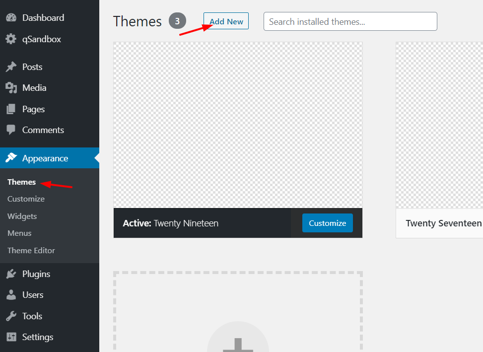483x352 pixels.
Task: Click the Pages document icon
Action: pyautogui.click(x=11, y=109)
